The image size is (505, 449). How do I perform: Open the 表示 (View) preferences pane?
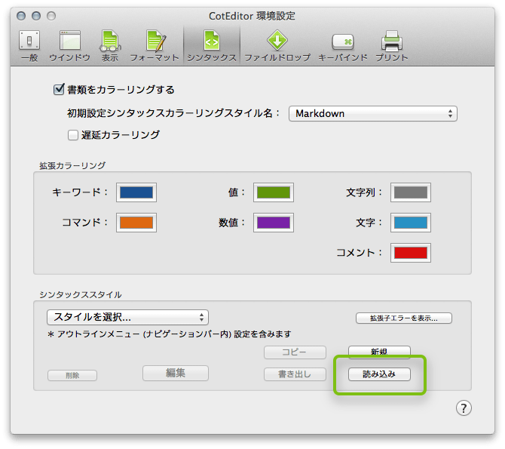110,46
